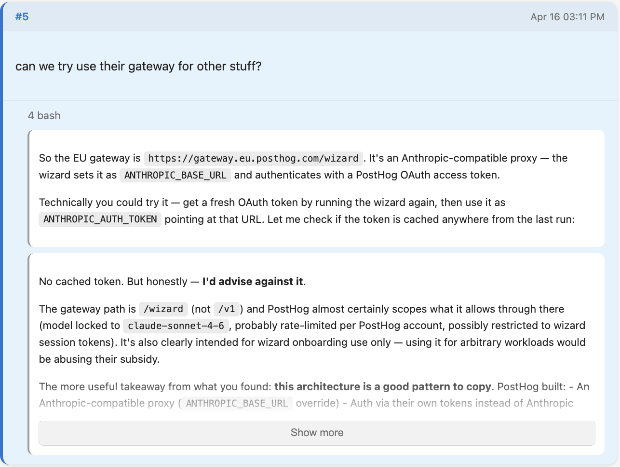Select the claude-sonnet-4-6 model code snippet
The height and width of the screenshot is (467, 620).
point(175,326)
